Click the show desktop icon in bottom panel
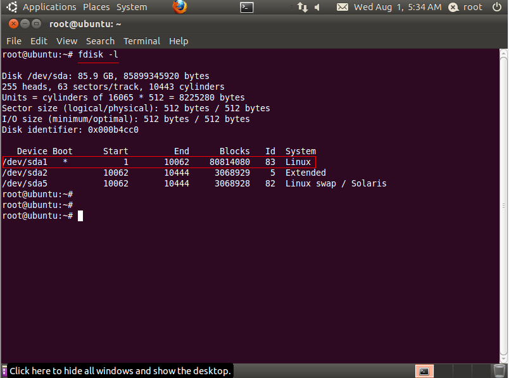This screenshot has height=378, width=509. point(4,370)
